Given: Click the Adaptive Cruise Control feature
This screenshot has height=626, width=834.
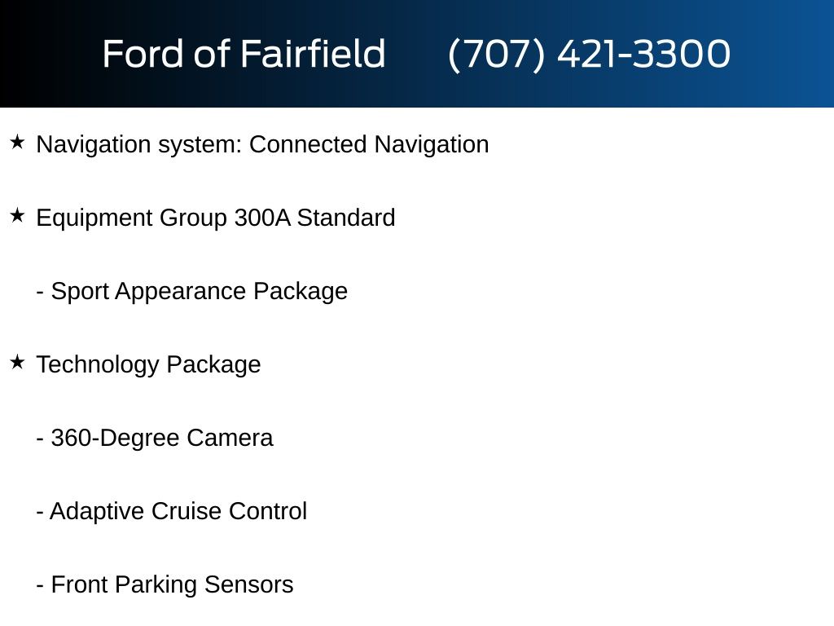Looking at the screenshot, I should pyautogui.click(x=178, y=512).
